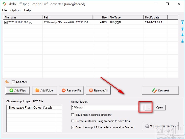Start conversion with Convert button
This screenshot has height=139, width=185.
click(x=160, y=90)
